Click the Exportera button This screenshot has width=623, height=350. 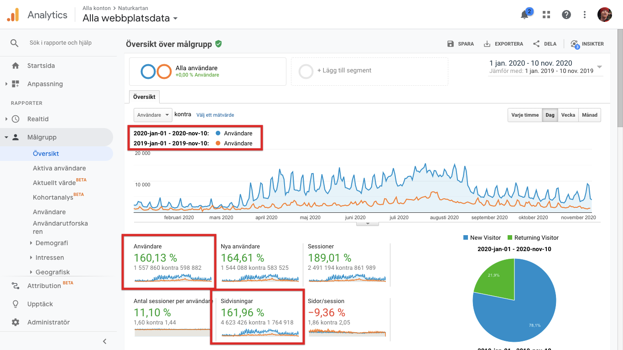point(504,44)
